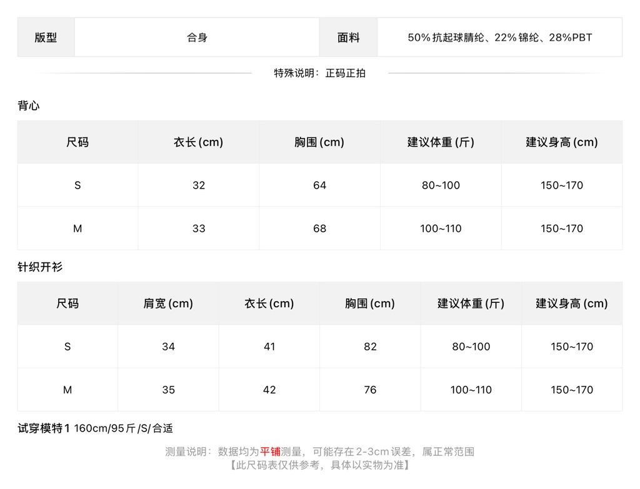Click 建议体重 (斤) header in 背心 table
This screenshot has height=489, width=640.
[x=441, y=142]
